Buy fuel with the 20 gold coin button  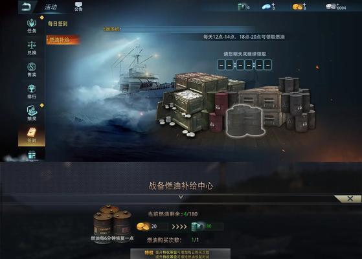click(152, 227)
